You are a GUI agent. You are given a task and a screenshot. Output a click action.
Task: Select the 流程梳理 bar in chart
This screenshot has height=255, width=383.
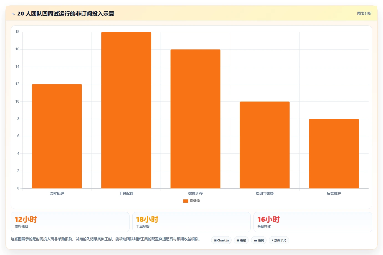coord(57,136)
